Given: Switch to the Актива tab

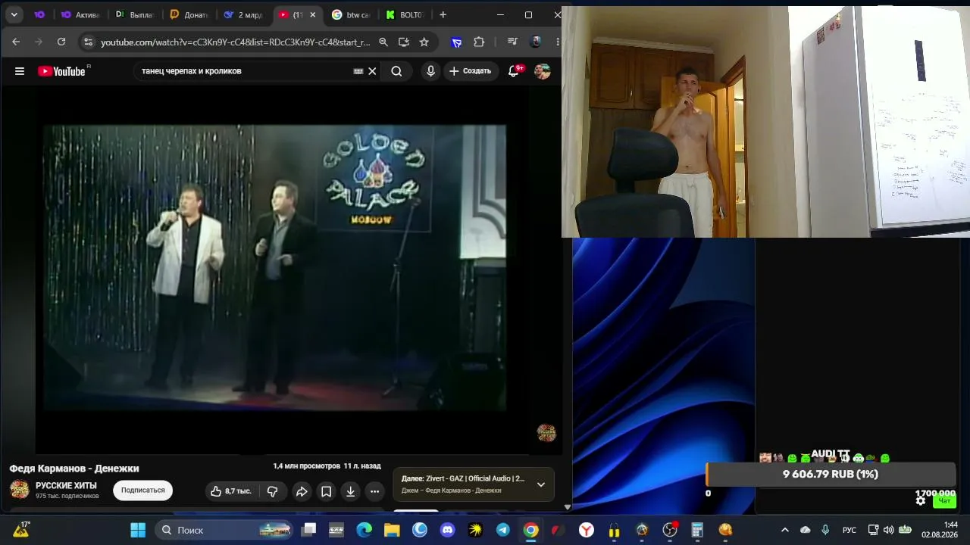Looking at the screenshot, I should click(x=80, y=15).
